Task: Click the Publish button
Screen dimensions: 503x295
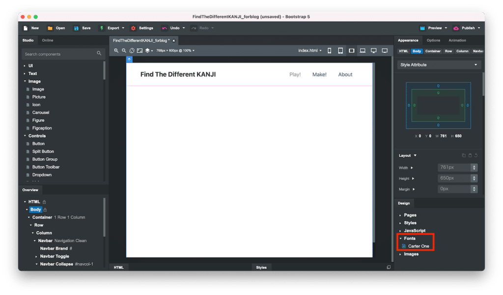Action: [x=464, y=28]
